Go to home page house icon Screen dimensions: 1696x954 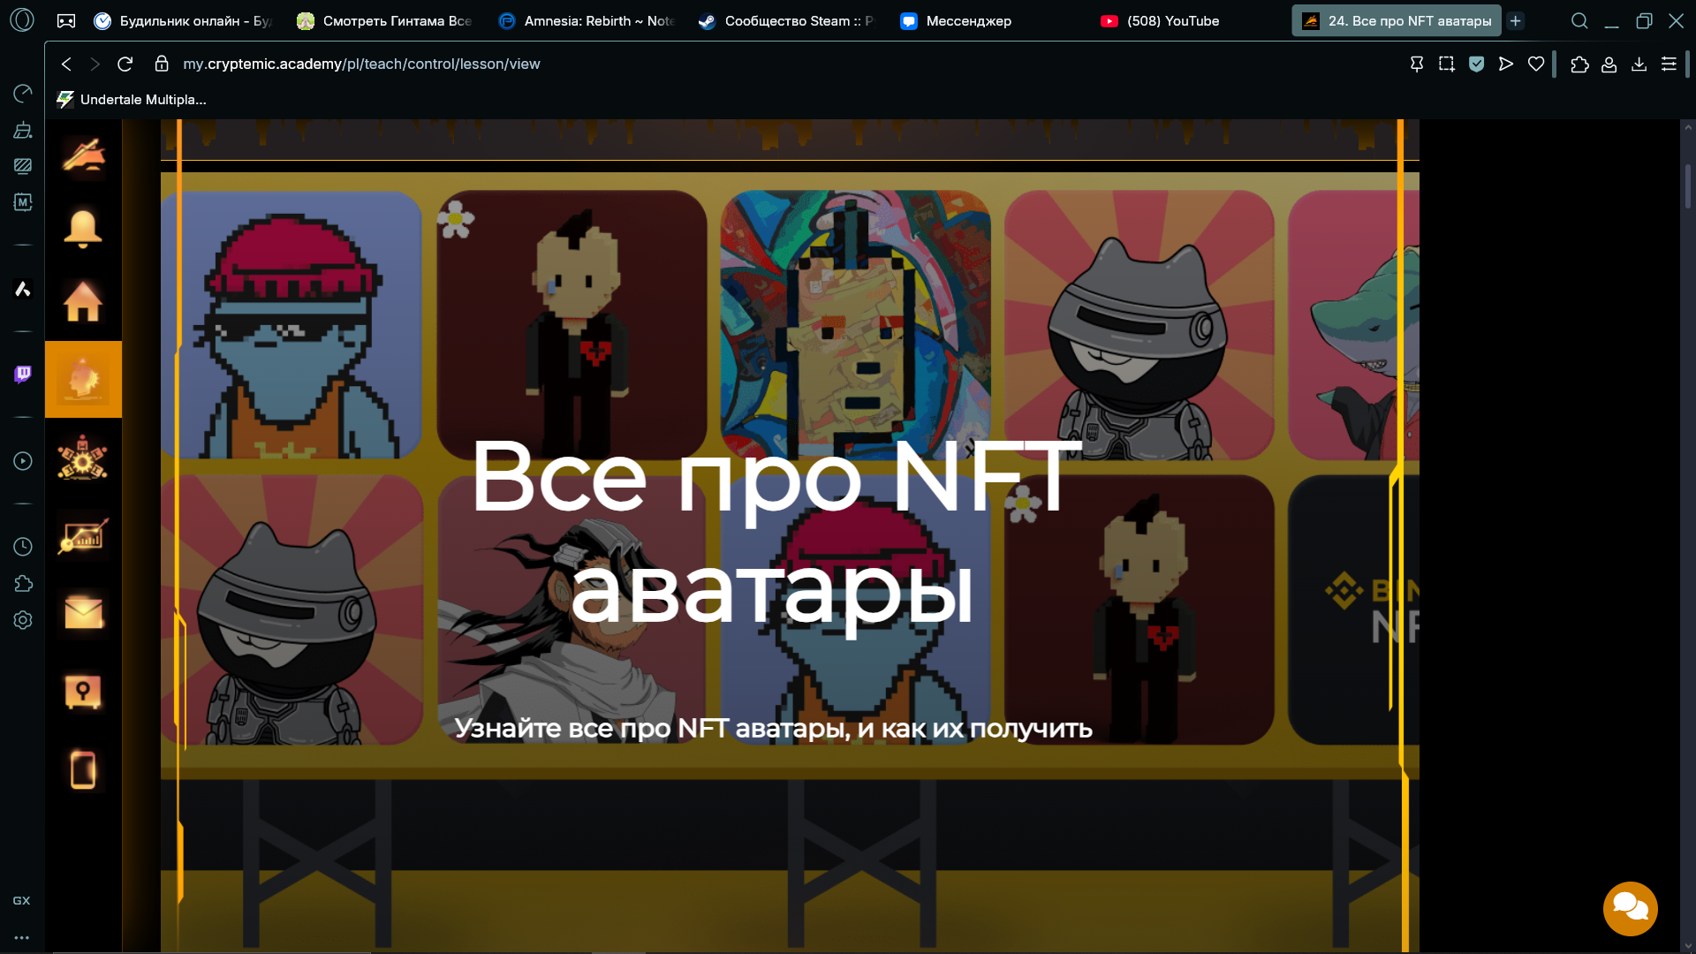click(83, 301)
